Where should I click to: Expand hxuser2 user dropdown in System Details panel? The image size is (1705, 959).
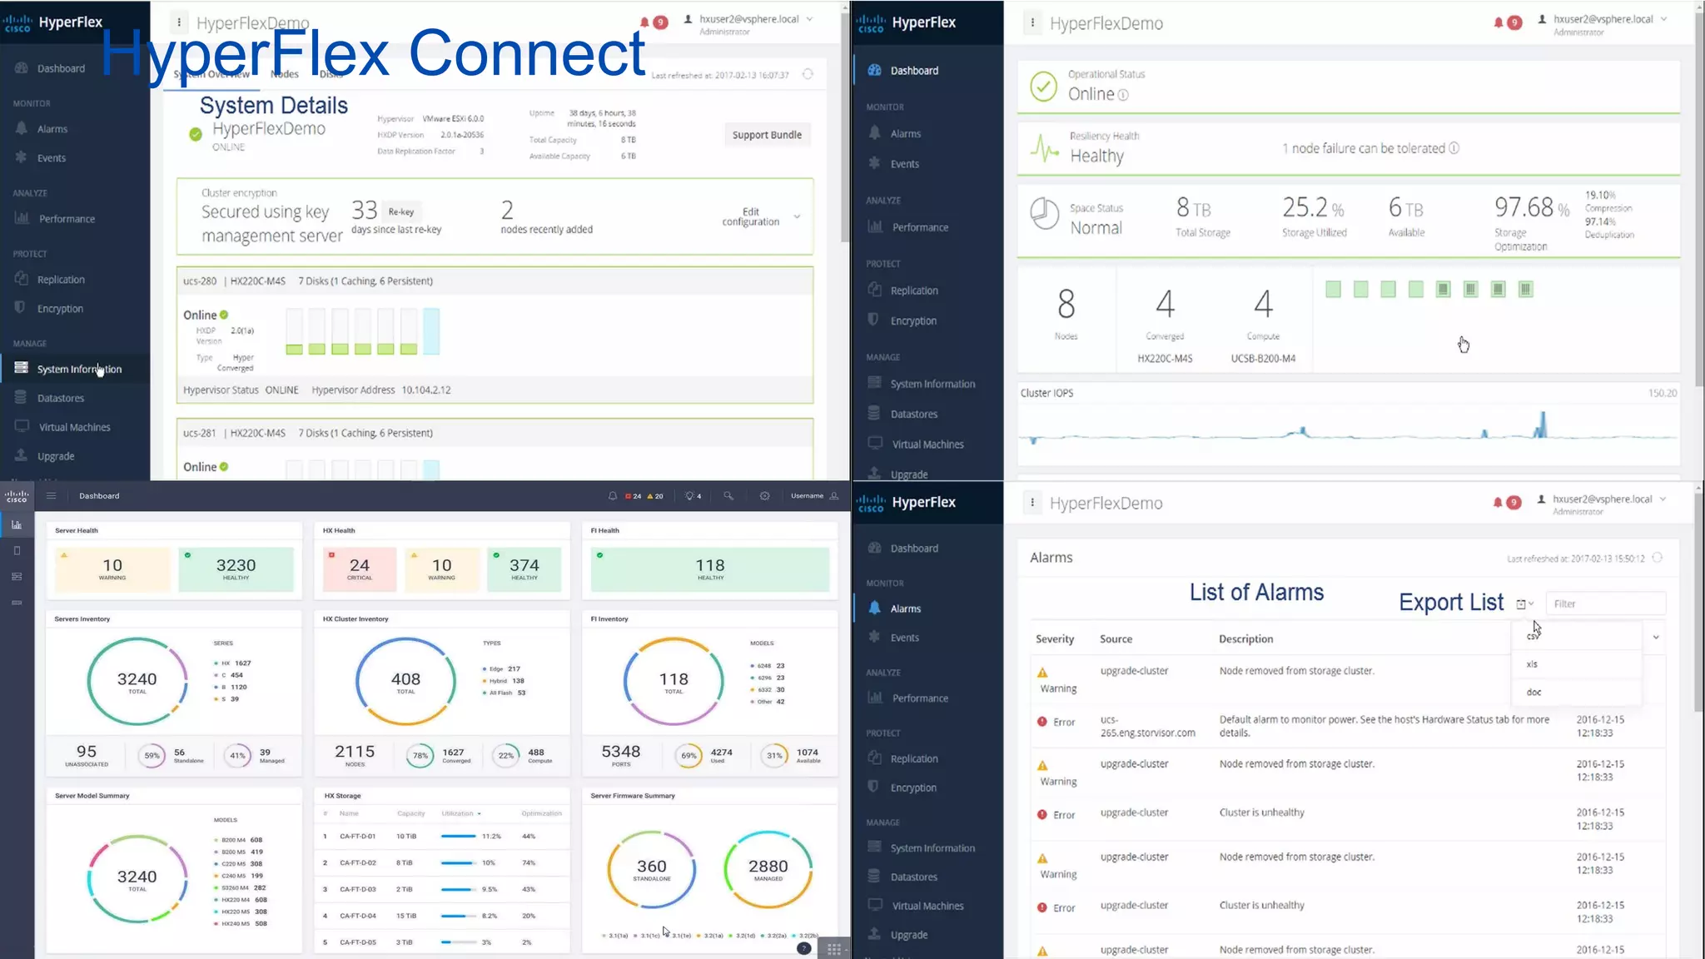click(809, 19)
